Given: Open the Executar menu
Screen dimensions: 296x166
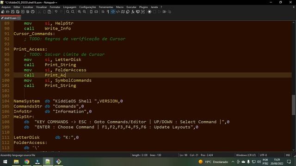Looking at the screenshot, I should point(131,7).
